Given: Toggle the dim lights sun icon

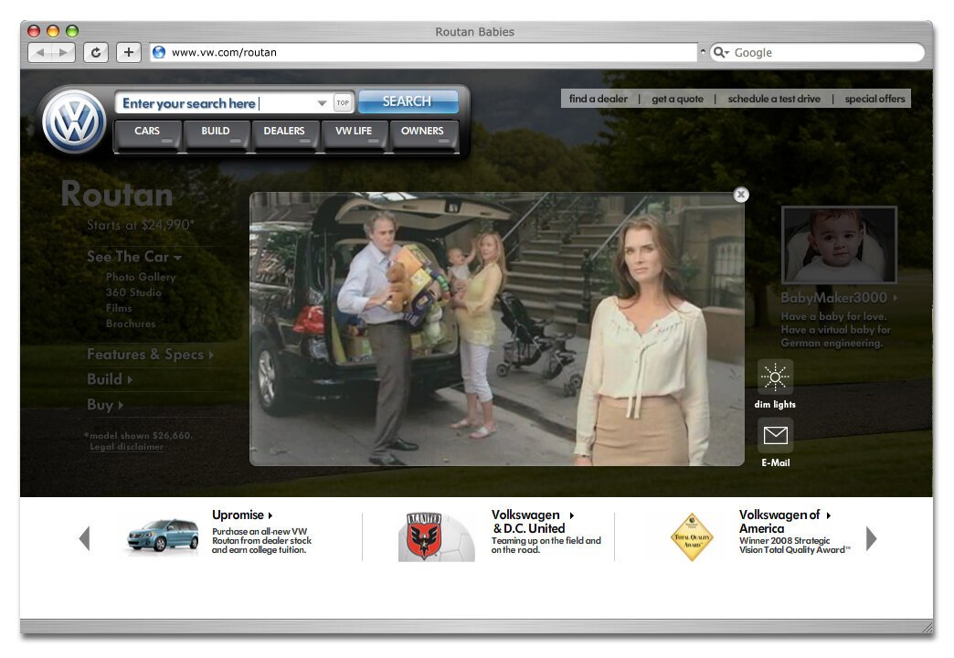Looking at the screenshot, I should pos(775,377).
